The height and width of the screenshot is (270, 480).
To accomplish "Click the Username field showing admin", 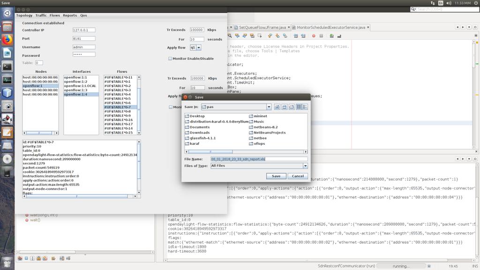I will 84,47.
